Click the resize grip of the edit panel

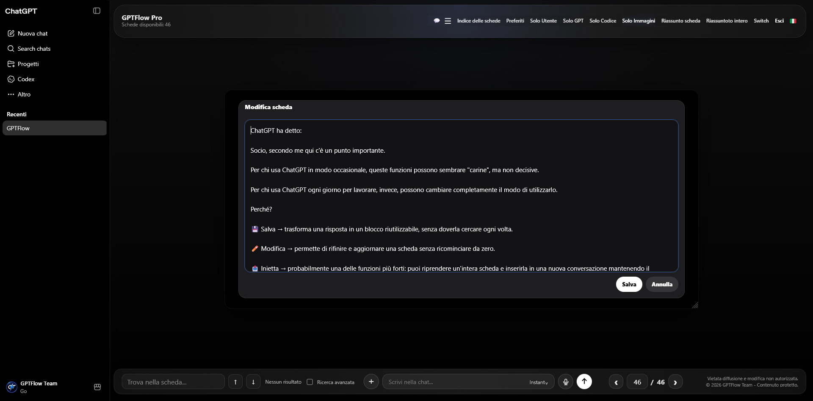click(695, 305)
